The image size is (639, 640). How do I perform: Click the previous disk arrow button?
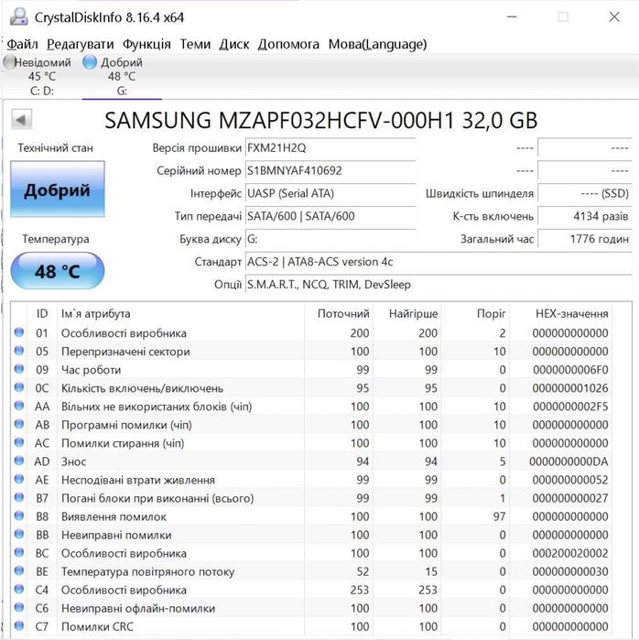coord(21,120)
